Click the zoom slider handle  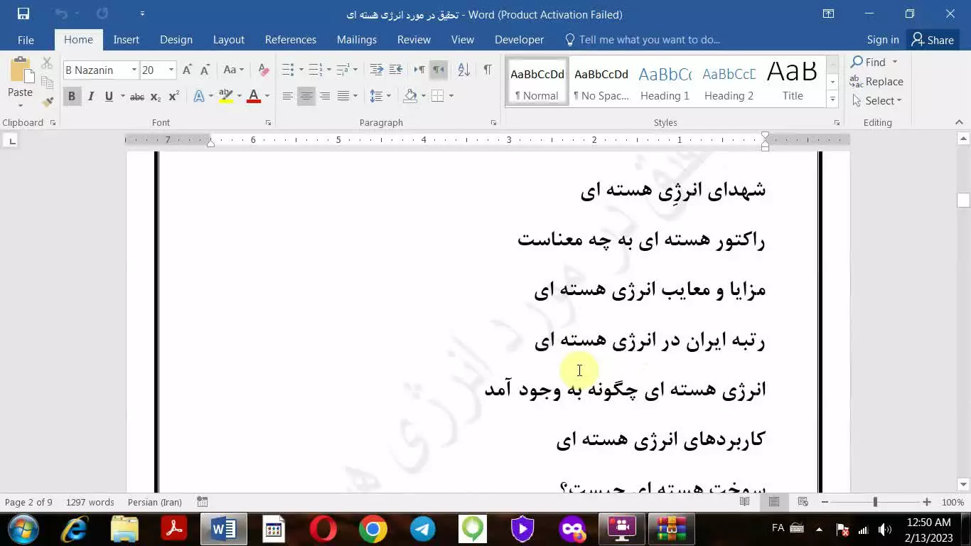[875, 502]
